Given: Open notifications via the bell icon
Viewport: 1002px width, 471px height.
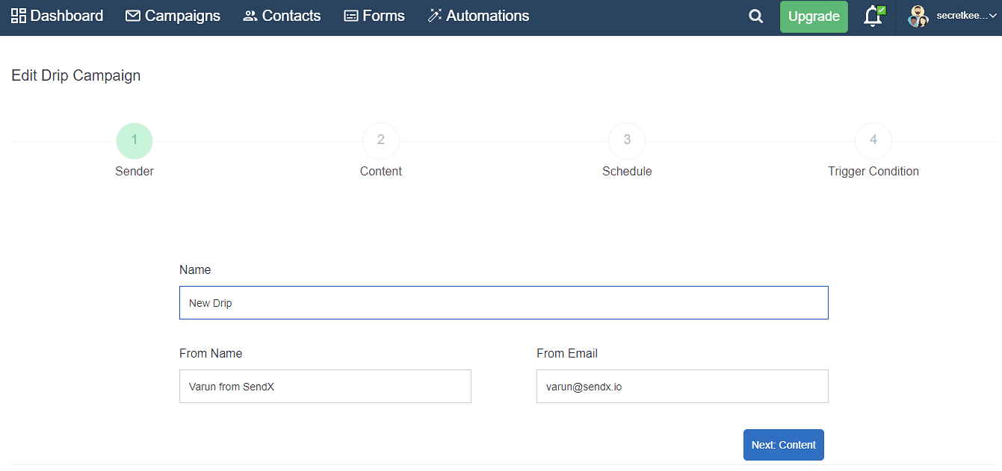Looking at the screenshot, I should coord(872,16).
